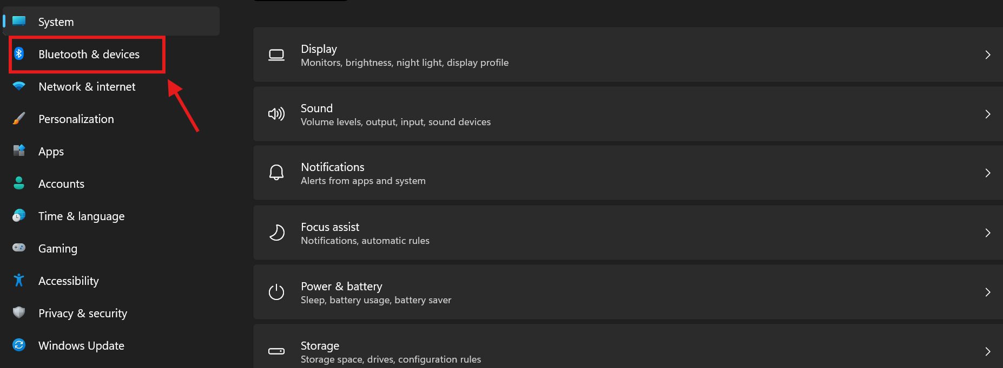Click the Notifications bell icon

(276, 173)
